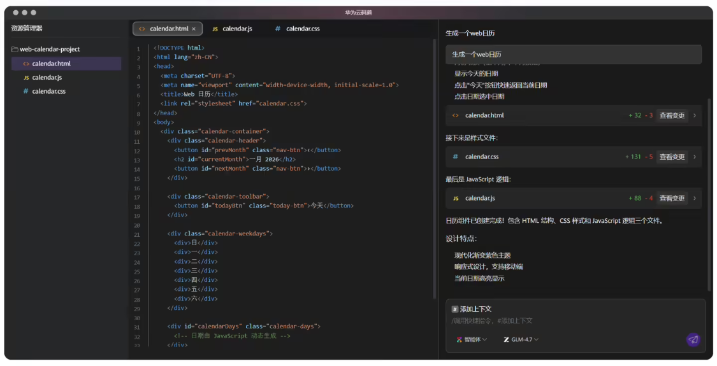Image resolution: width=717 pixels, height=366 pixels.
Task: Click the 接下来是样式文件 text line
Action: pos(472,138)
